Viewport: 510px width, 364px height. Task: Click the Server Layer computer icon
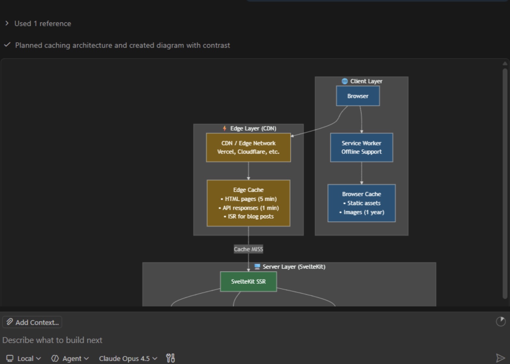[x=257, y=267]
